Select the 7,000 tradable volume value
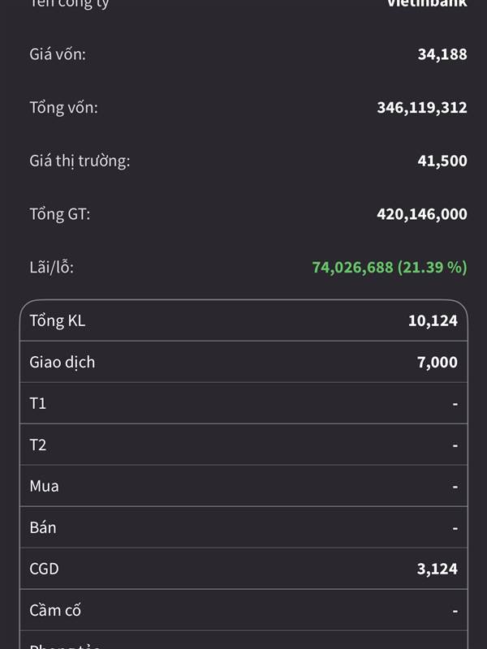Screen dimensions: 487x649 (x=437, y=363)
